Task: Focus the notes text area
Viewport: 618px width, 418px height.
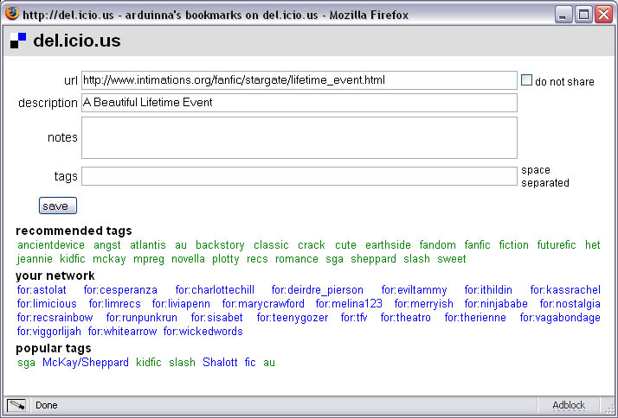Action: click(x=299, y=137)
